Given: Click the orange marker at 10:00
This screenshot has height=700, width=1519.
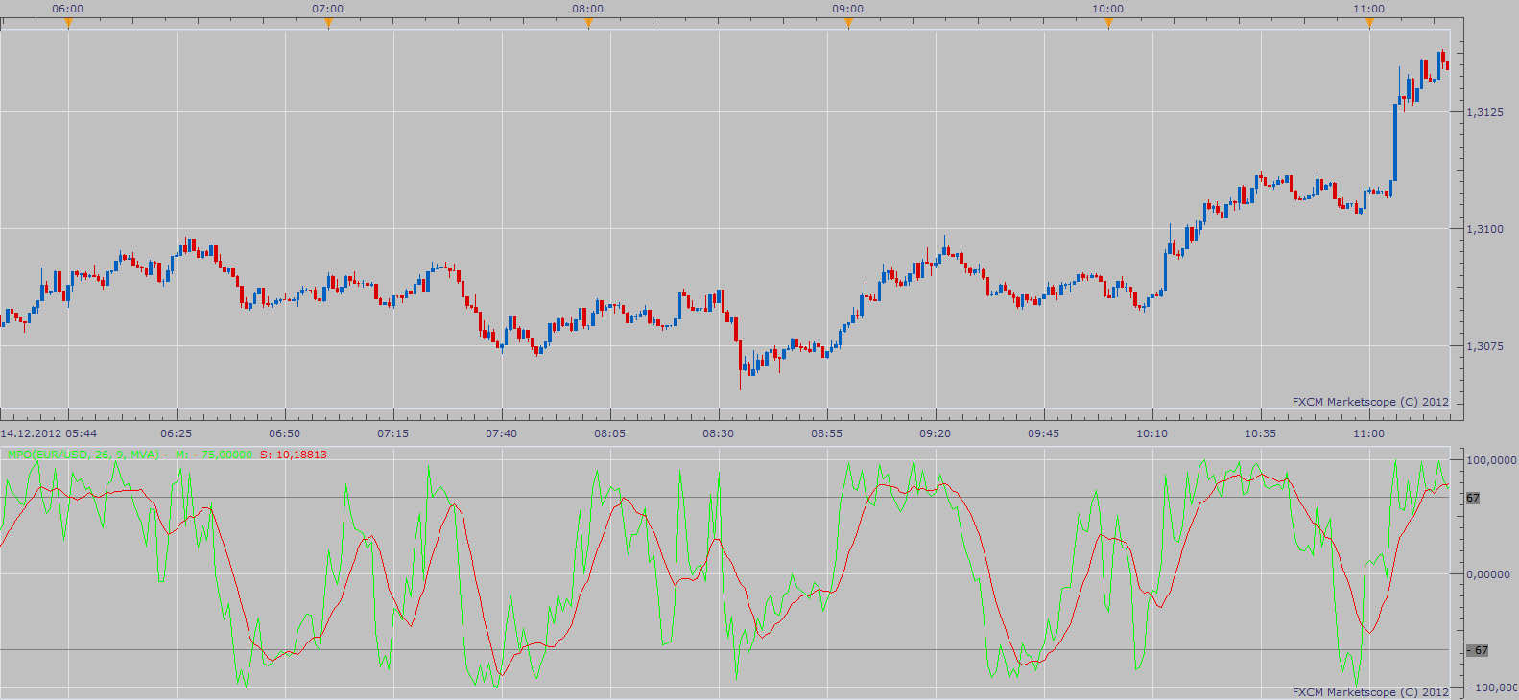Looking at the screenshot, I should tap(1108, 23).
